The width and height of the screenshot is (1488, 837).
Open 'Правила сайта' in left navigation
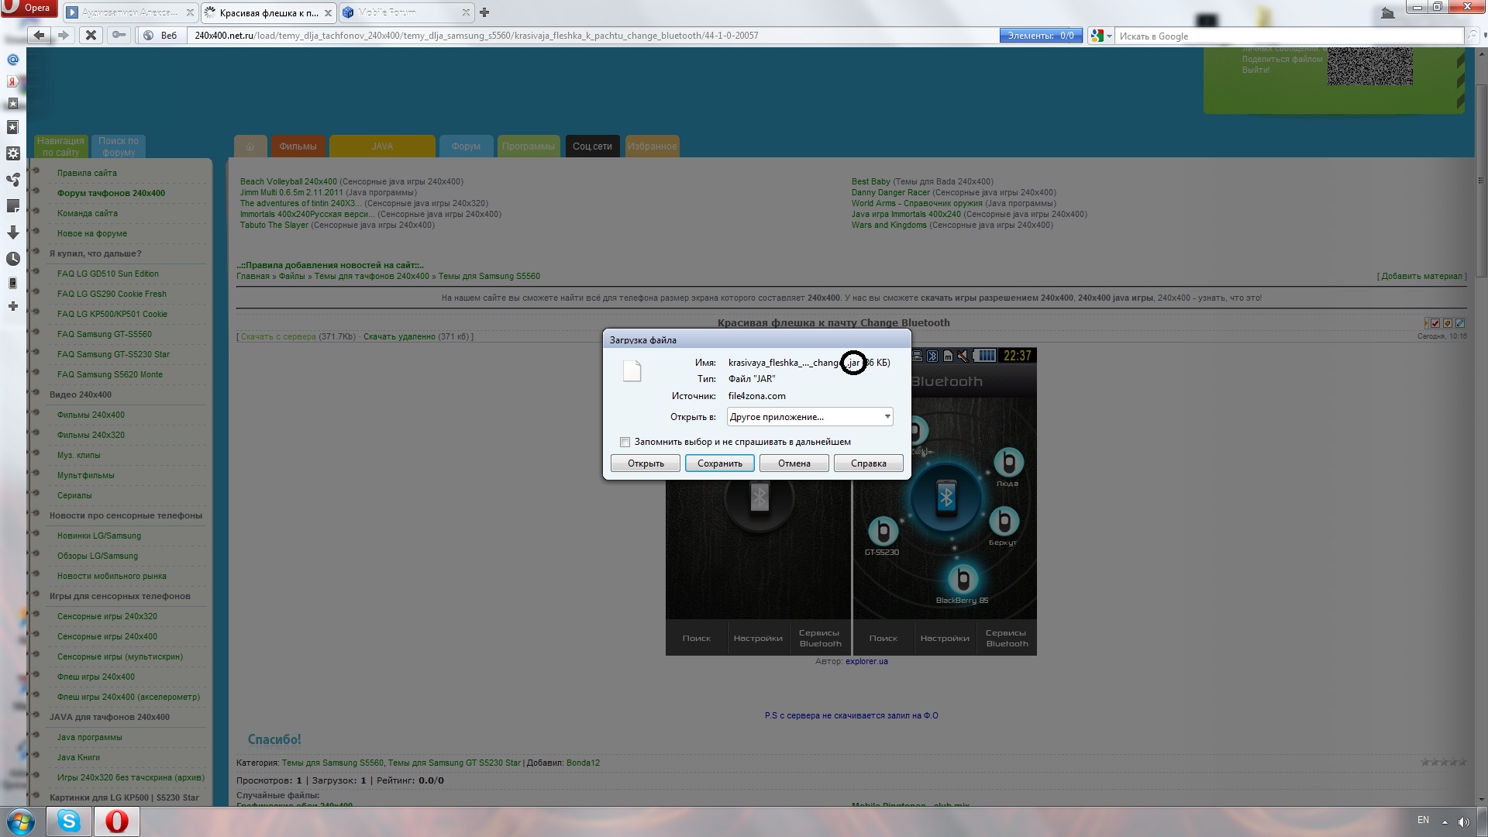coord(87,174)
